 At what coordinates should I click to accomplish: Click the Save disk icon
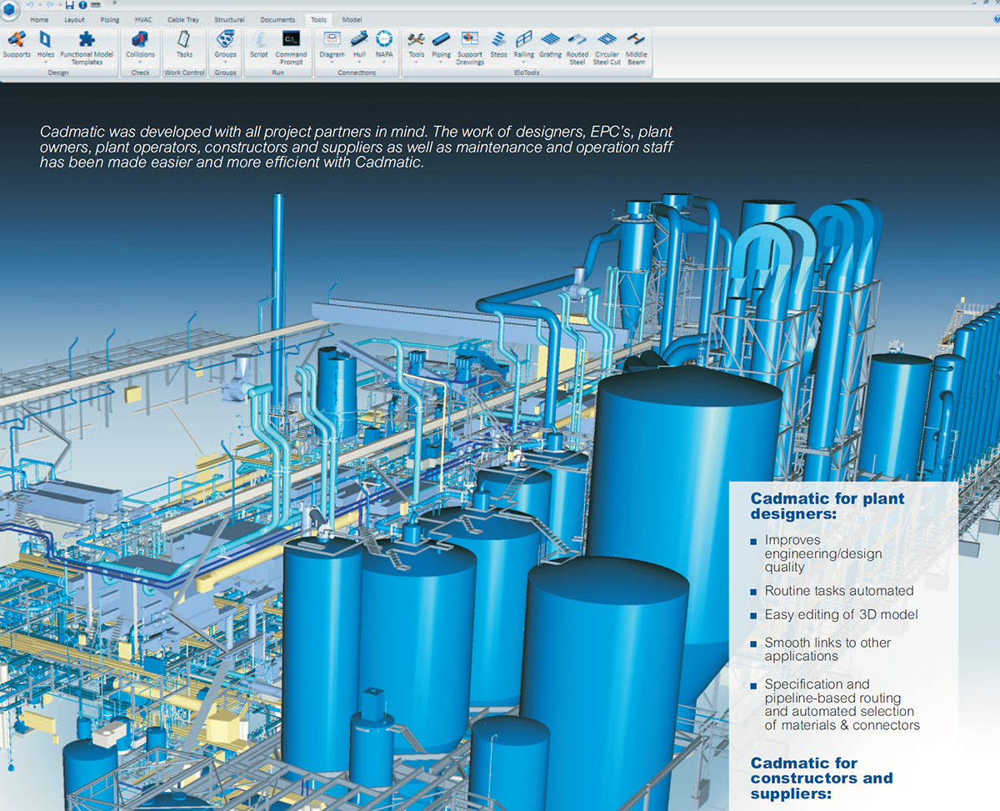pyautogui.click(x=71, y=5)
